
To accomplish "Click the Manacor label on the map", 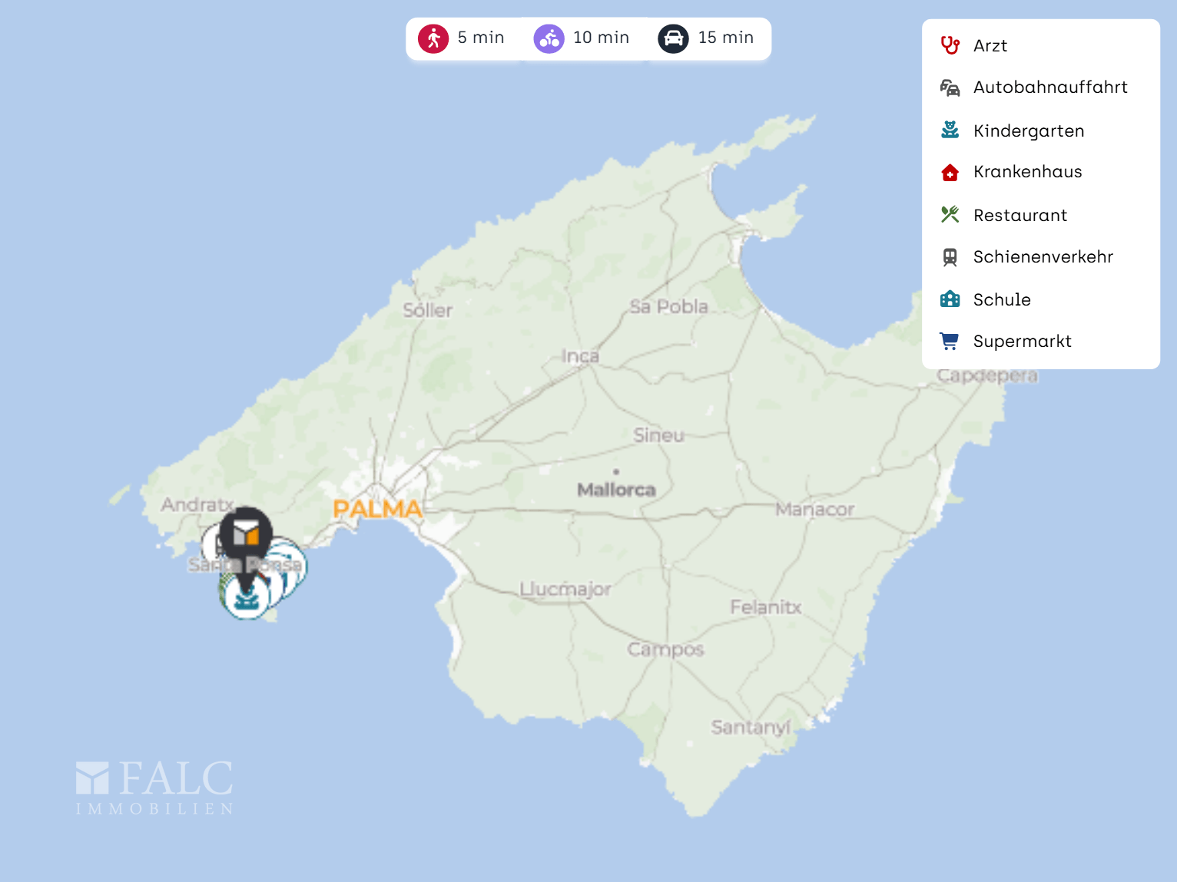I will pyautogui.click(x=814, y=510).
